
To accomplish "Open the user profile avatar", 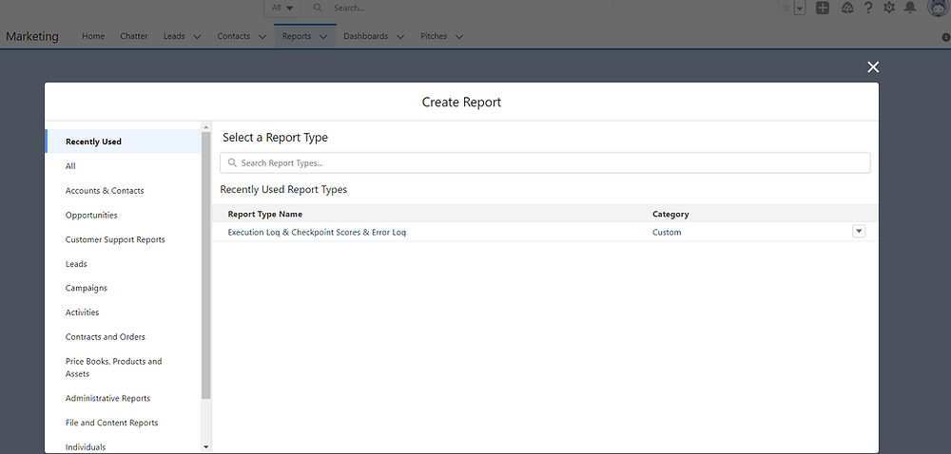I will [x=938, y=8].
